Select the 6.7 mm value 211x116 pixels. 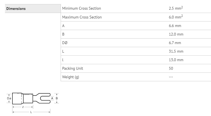(x=175, y=43)
